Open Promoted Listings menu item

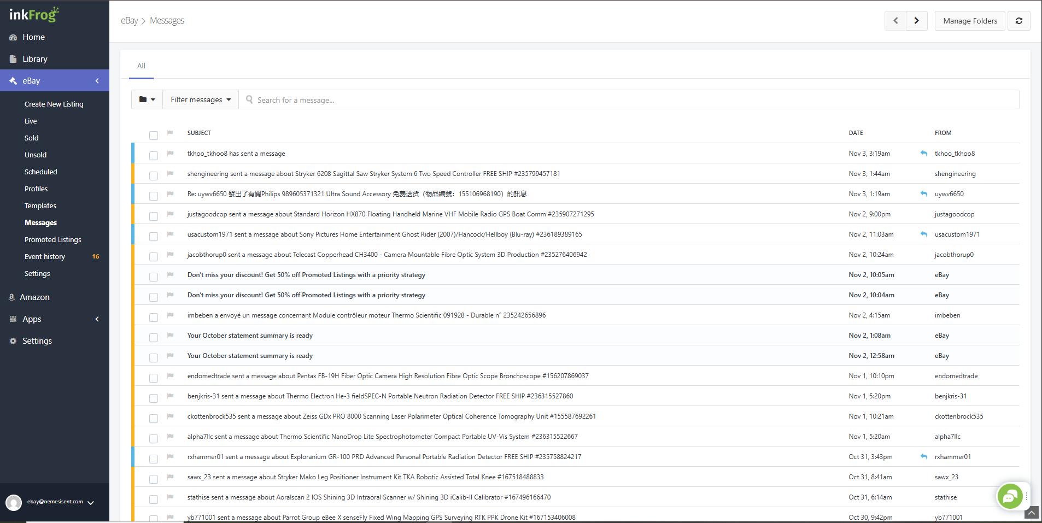53,240
